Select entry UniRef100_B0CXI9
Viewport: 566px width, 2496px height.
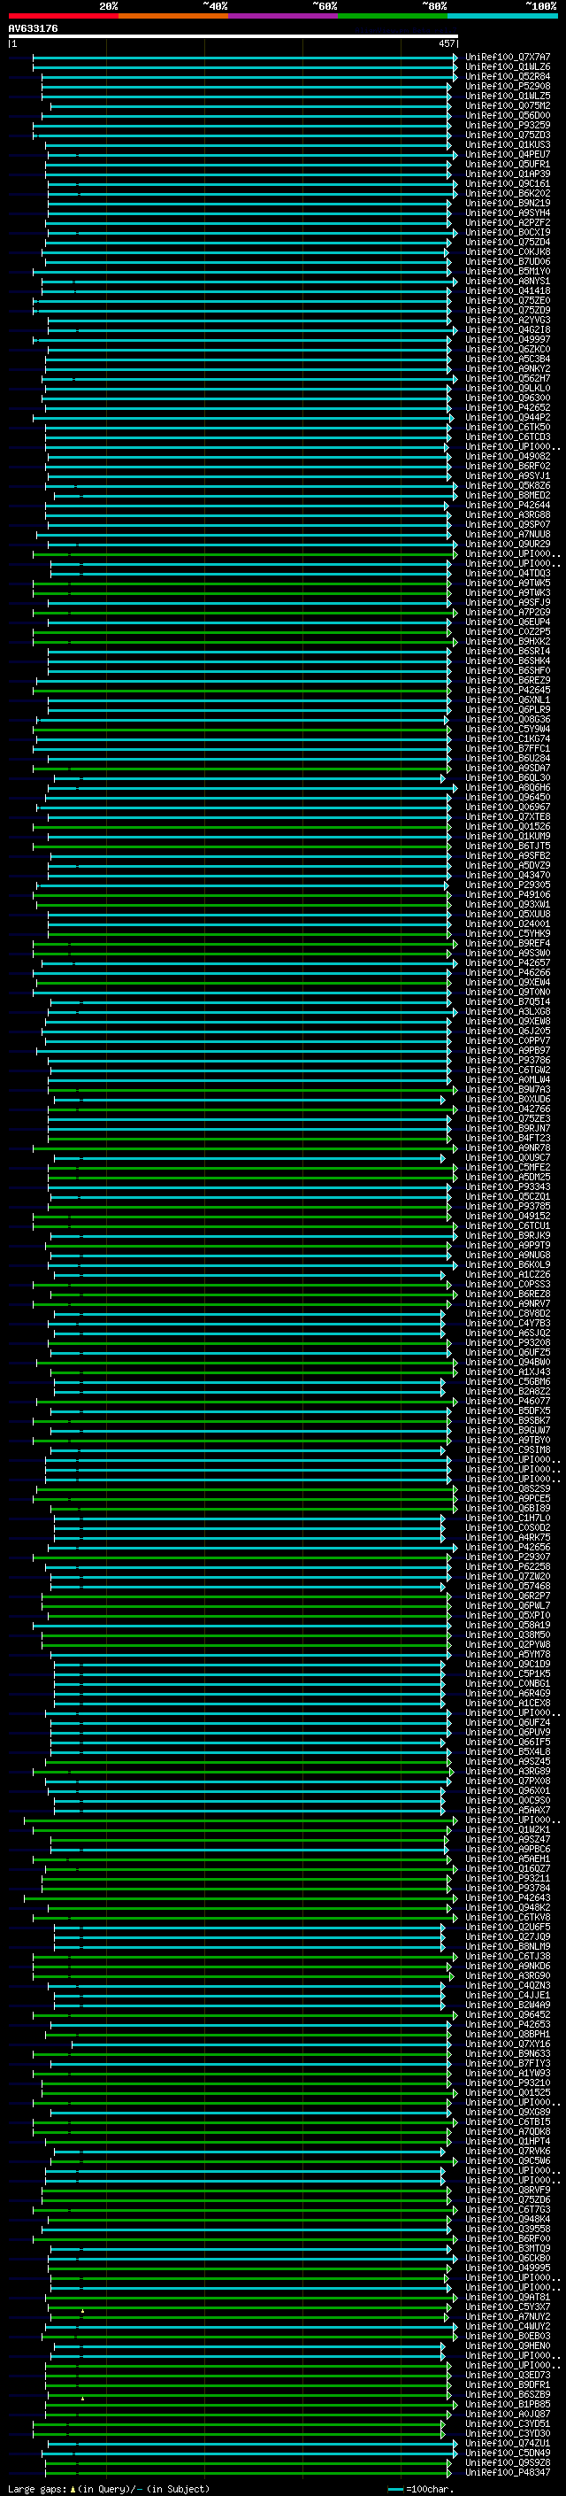click(508, 233)
